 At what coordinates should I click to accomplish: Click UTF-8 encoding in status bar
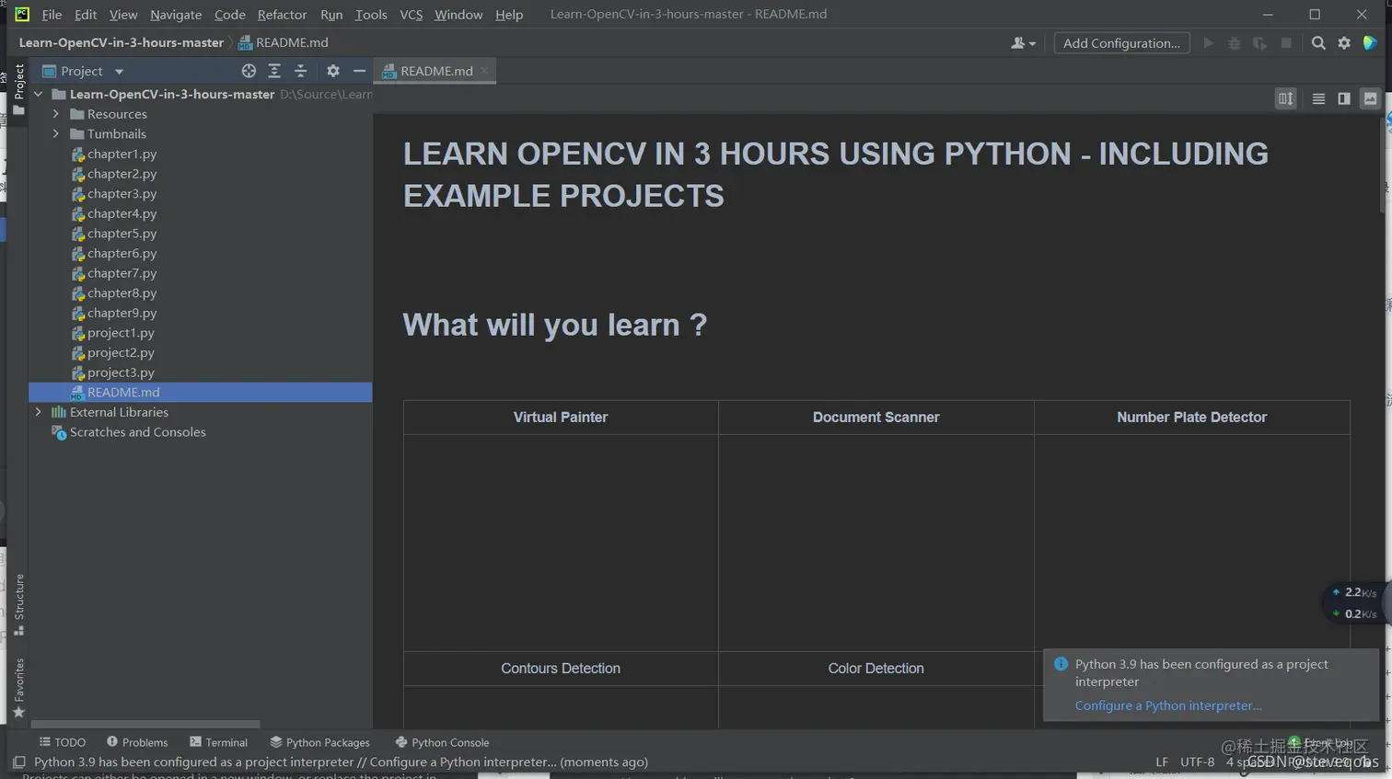pyautogui.click(x=1197, y=762)
